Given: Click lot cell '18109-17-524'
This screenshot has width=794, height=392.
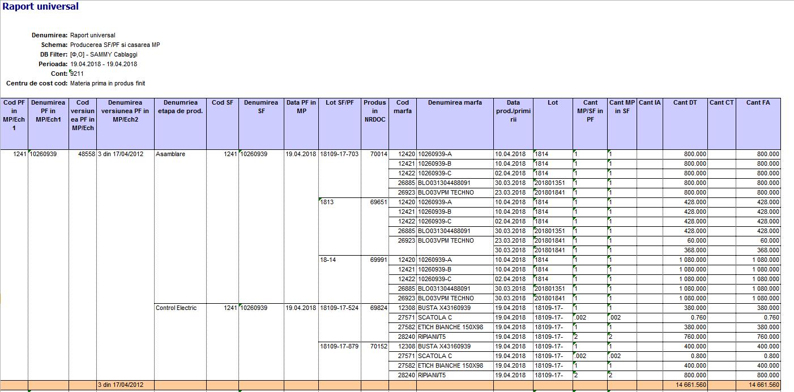Looking at the screenshot, I should (340, 308).
